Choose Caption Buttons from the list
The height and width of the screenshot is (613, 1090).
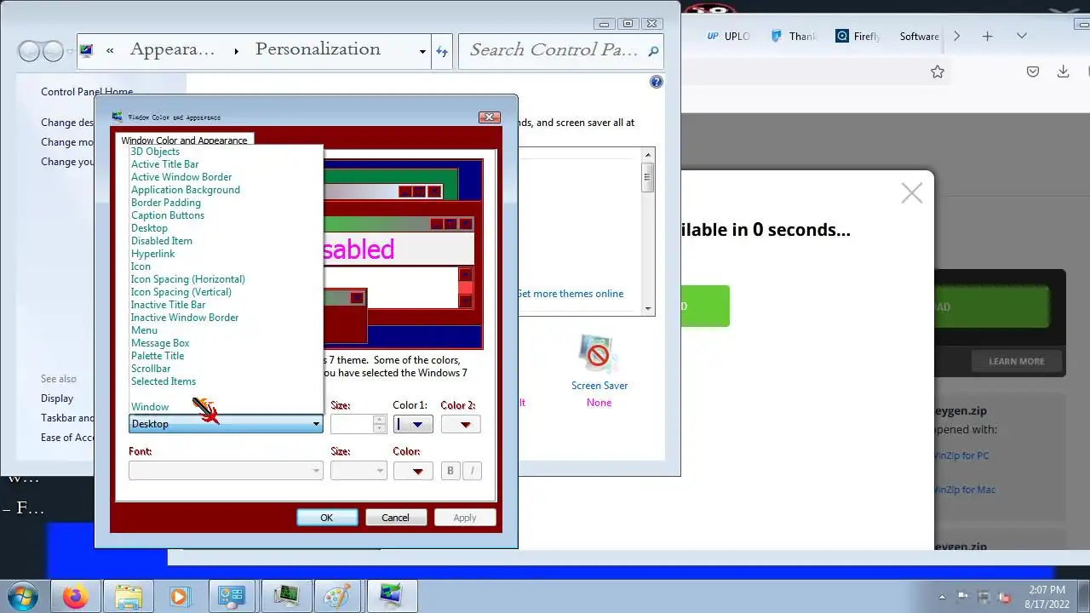pyautogui.click(x=168, y=215)
